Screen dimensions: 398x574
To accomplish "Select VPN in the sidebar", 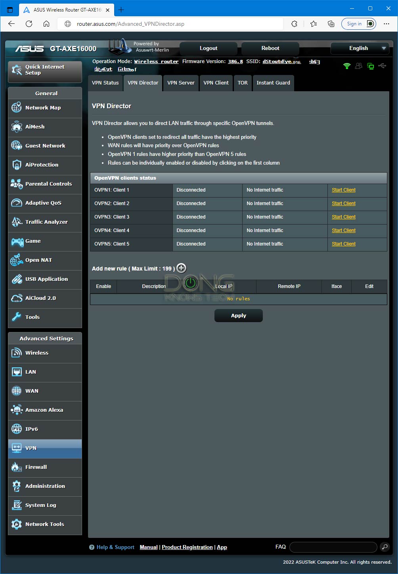I will tap(45, 448).
